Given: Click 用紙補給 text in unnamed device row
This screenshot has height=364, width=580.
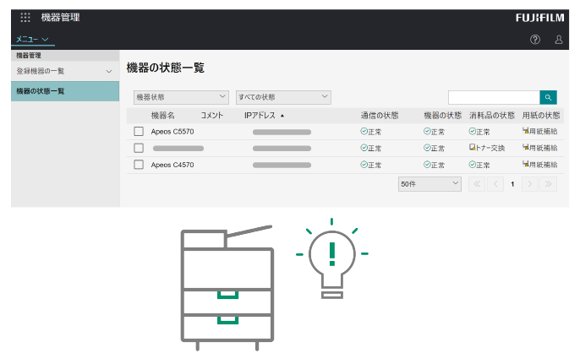Looking at the screenshot, I should coord(543,148).
